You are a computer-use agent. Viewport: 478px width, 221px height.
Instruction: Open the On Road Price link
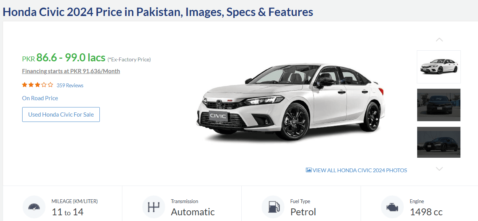(40, 98)
